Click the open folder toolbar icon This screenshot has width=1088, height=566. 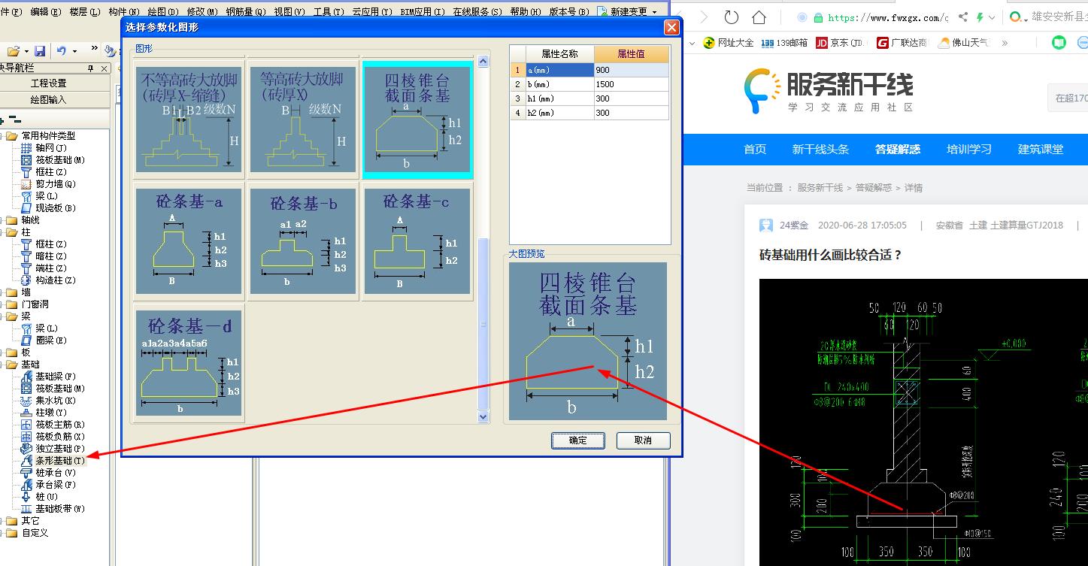13,51
